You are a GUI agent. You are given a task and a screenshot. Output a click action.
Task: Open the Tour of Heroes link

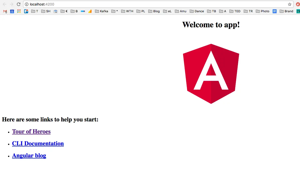(x=31, y=131)
